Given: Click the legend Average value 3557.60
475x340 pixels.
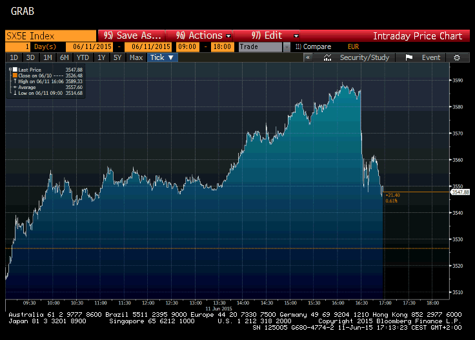Looking at the screenshot, I should coord(74,87).
